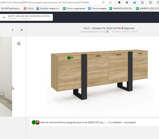Click the W: 200.0 dimension value
The width and height of the screenshot is (159, 139).
[x=116, y=32]
